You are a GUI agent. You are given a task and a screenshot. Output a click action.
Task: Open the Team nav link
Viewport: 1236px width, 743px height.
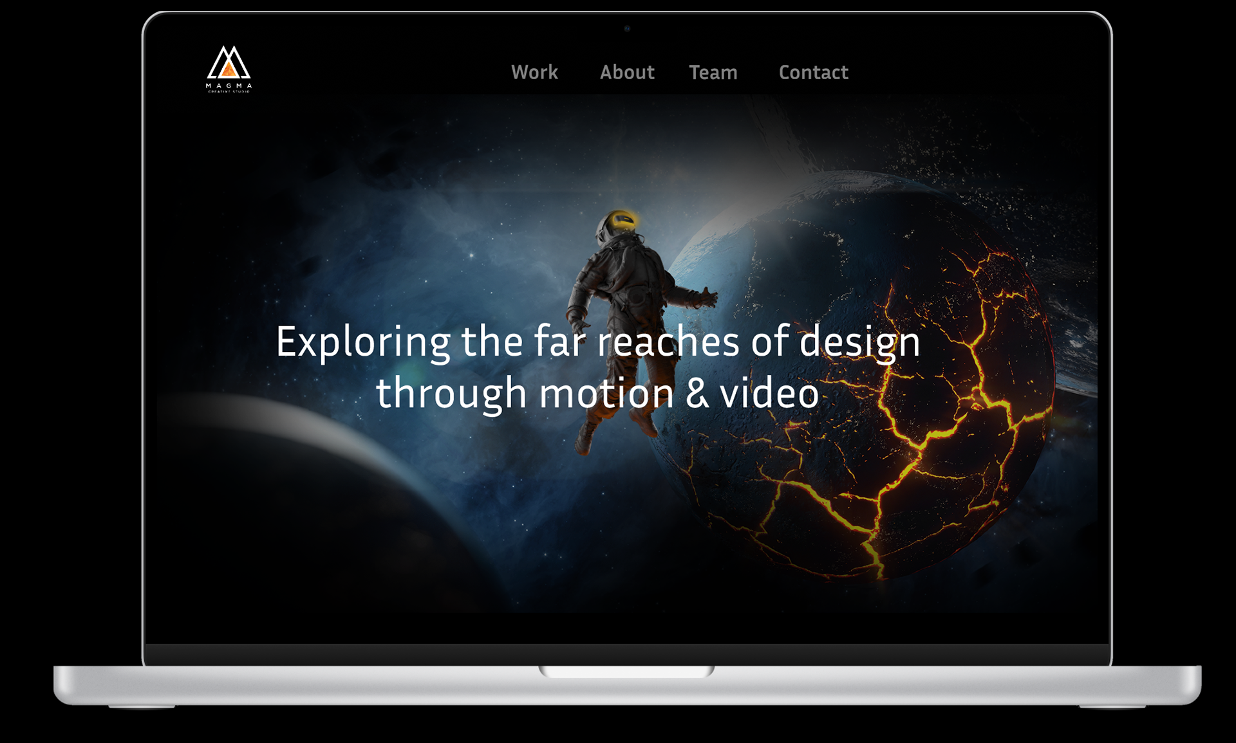713,72
